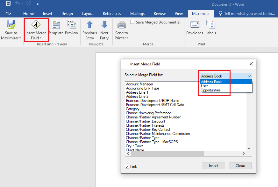
Task: Select the Channel/Partner Type field
Action: [143, 138]
